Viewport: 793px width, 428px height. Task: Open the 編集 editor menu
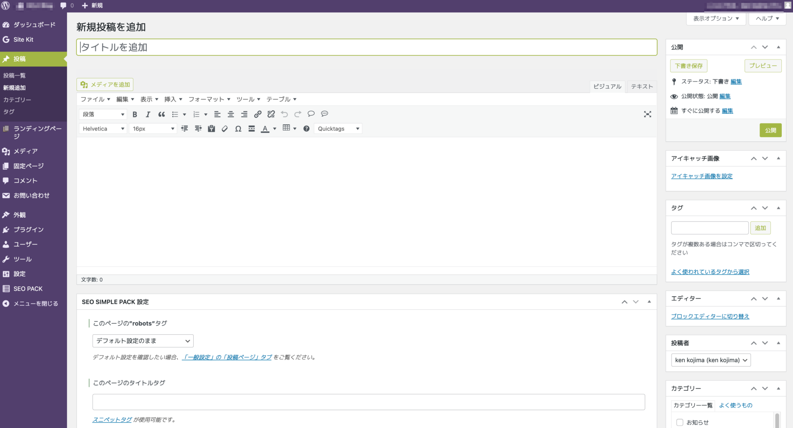[x=125, y=100]
